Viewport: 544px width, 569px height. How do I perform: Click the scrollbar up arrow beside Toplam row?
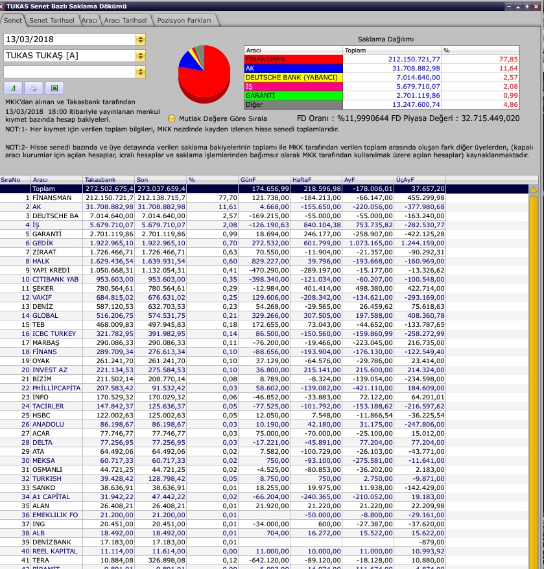pos(533,190)
